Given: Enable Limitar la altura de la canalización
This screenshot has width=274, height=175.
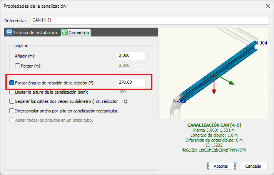Looking at the screenshot, I should coord(12,92).
